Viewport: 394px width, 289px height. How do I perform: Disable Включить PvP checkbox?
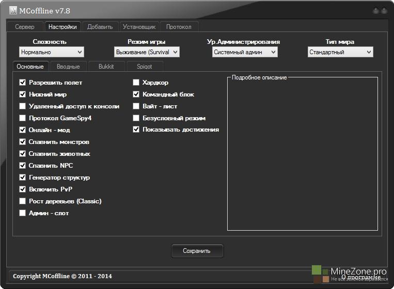pos(23,189)
